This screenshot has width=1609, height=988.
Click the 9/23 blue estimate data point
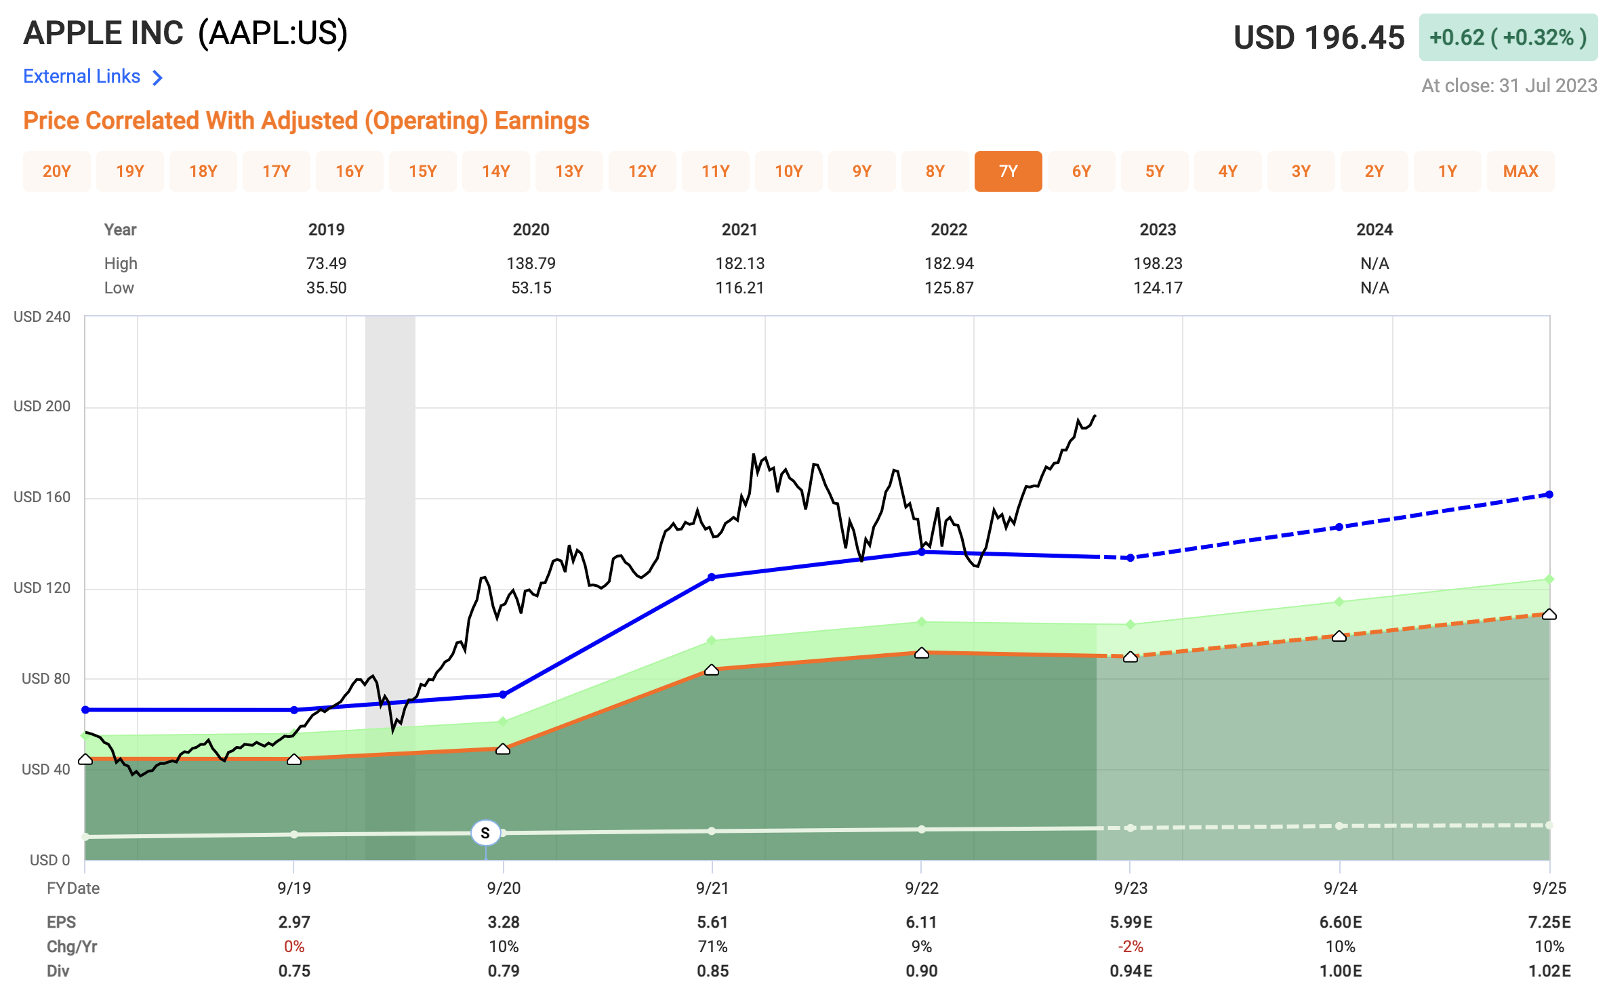1131,558
